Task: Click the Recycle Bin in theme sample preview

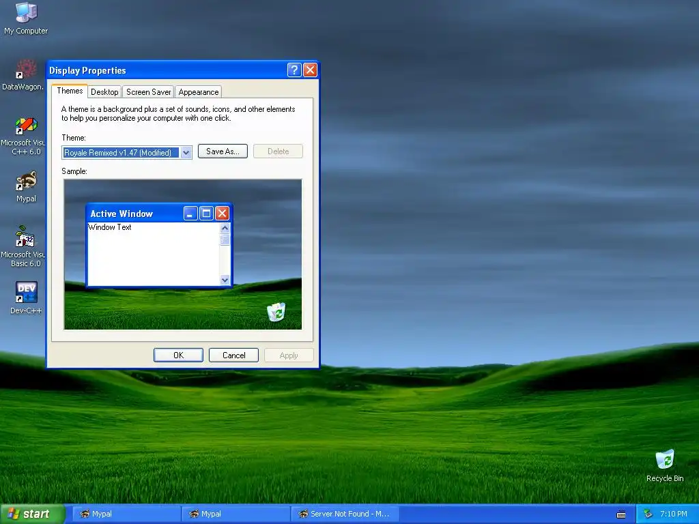Action: (x=276, y=311)
